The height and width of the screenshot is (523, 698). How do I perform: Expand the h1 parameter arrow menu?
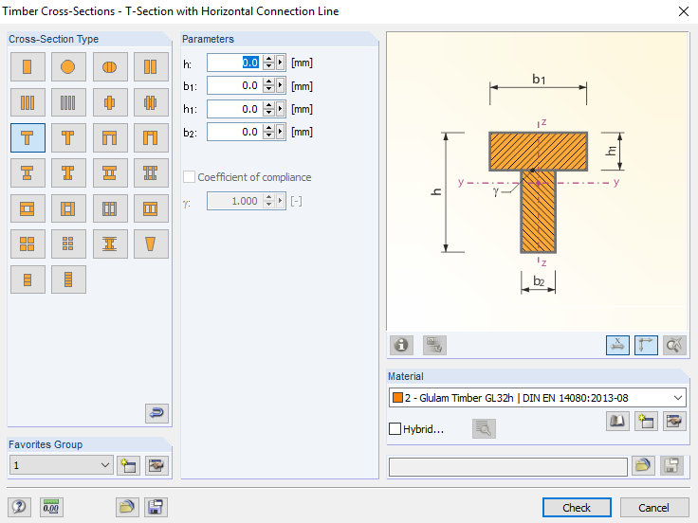280,109
